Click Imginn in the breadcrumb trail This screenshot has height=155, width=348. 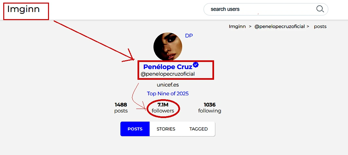tap(237, 27)
